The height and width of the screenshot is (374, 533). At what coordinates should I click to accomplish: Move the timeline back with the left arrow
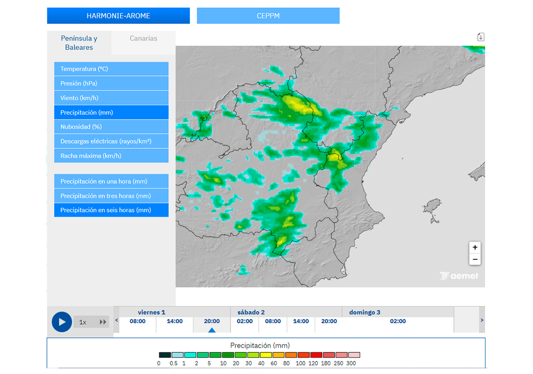[x=117, y=320]
